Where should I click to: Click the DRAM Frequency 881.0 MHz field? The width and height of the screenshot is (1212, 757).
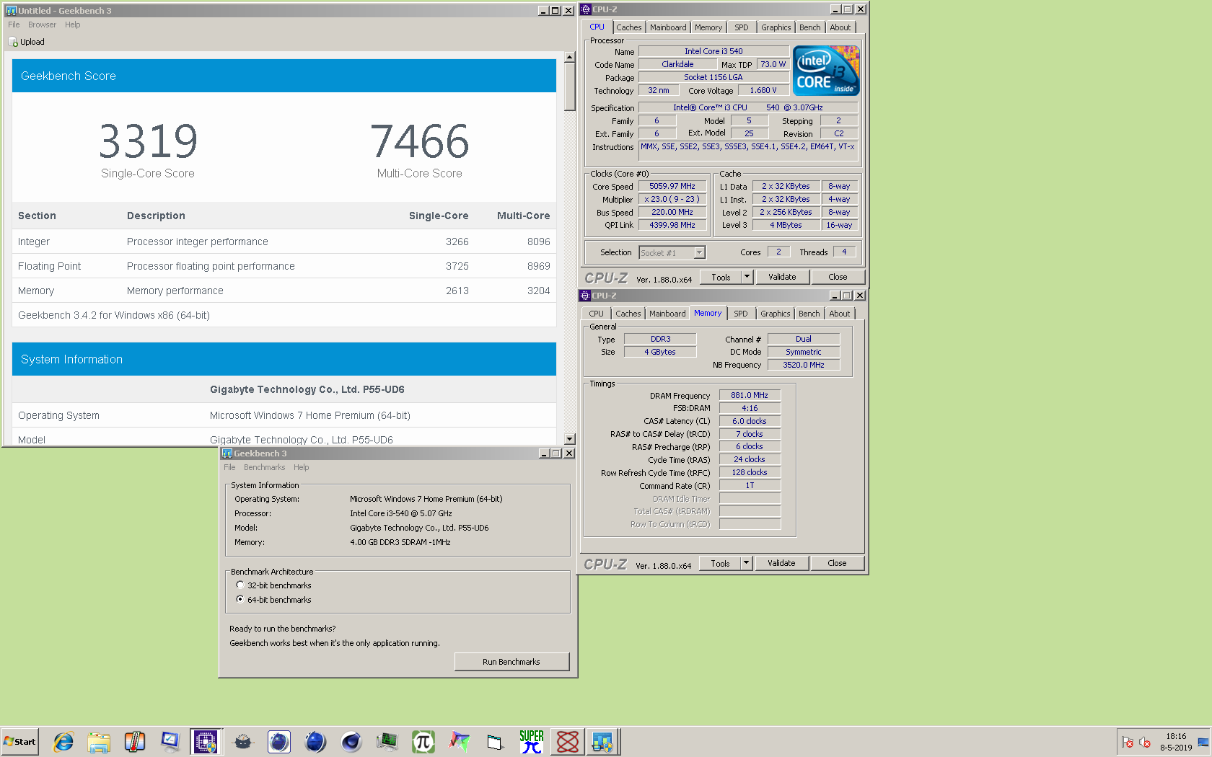point(750,395)
